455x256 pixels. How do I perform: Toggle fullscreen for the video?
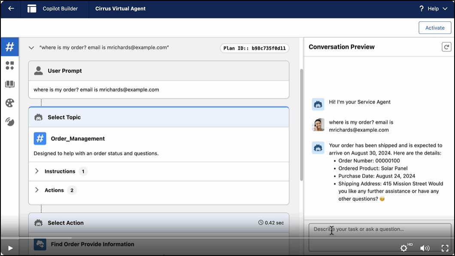pos(445,248)
